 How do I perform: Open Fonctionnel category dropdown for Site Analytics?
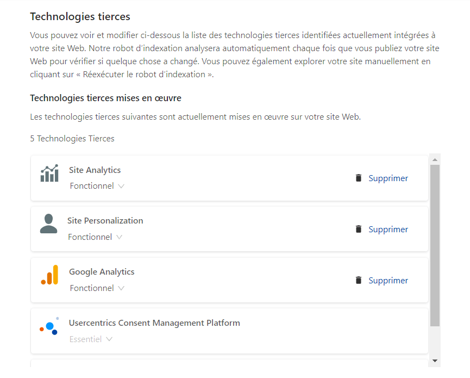[97, 186]
